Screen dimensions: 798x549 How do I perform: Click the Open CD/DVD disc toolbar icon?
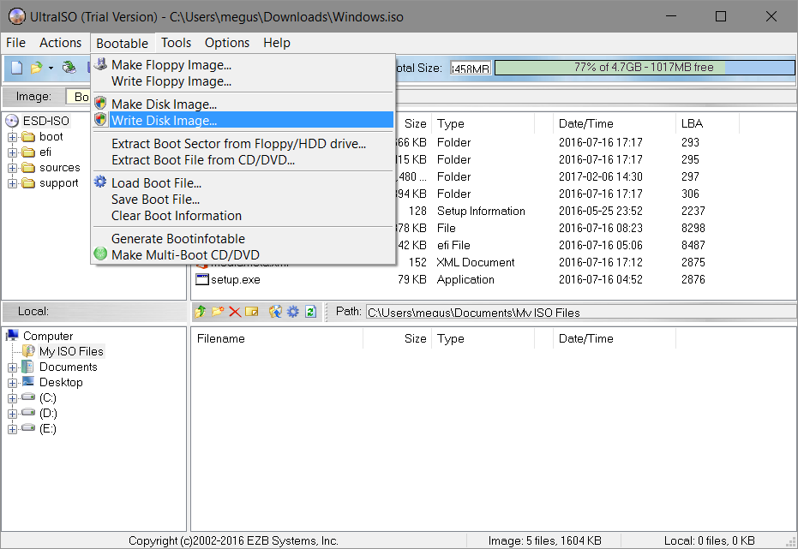pyautogui.click(x=69, y=68)
